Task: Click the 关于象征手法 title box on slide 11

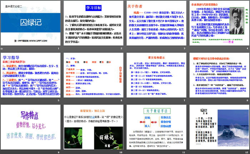Action: (x=157, y=111)
